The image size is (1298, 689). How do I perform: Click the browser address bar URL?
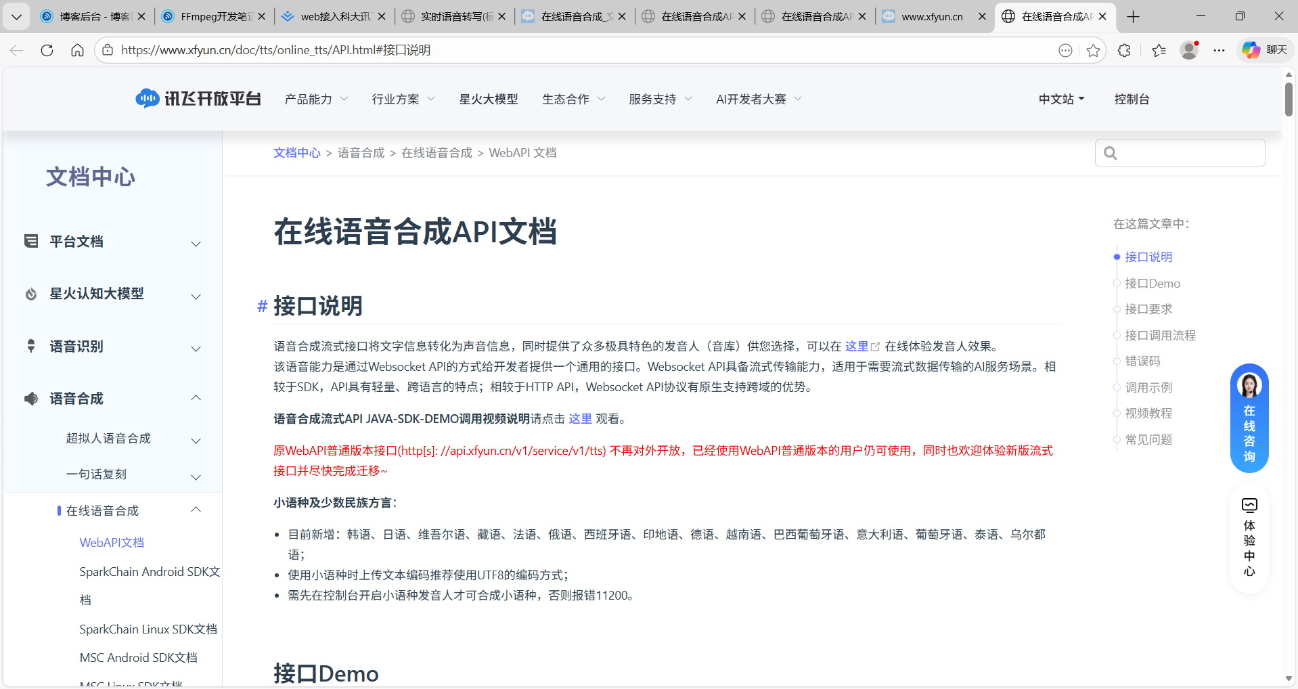point(276,50)
